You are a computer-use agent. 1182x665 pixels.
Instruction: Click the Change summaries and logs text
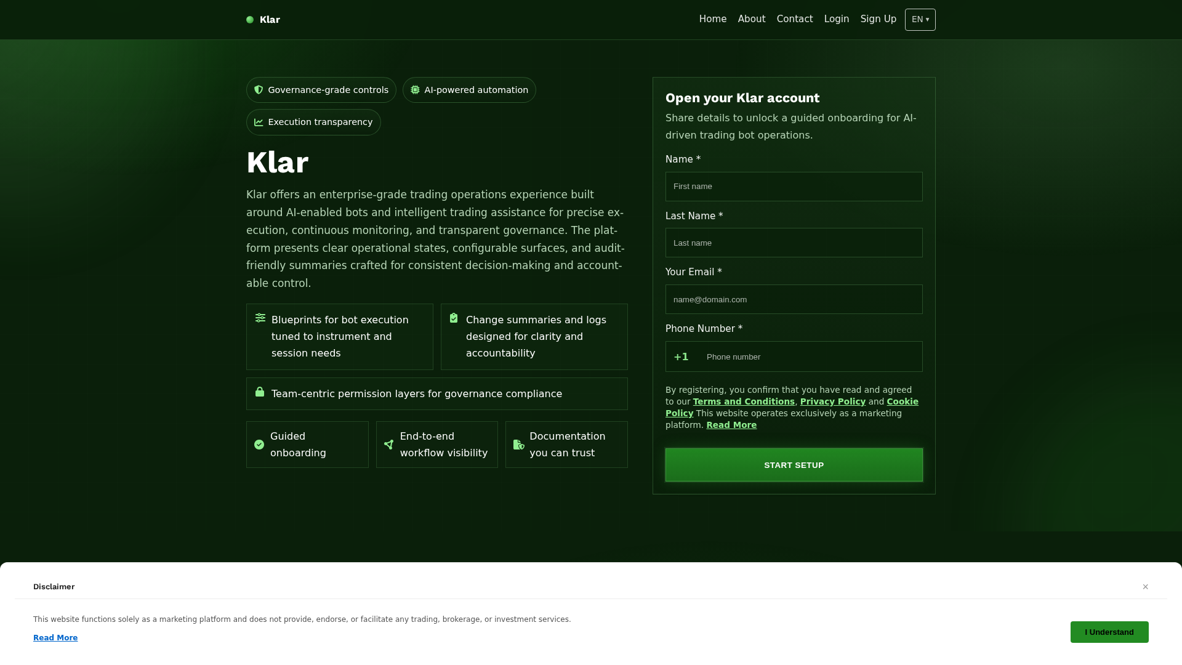point(536,337)
